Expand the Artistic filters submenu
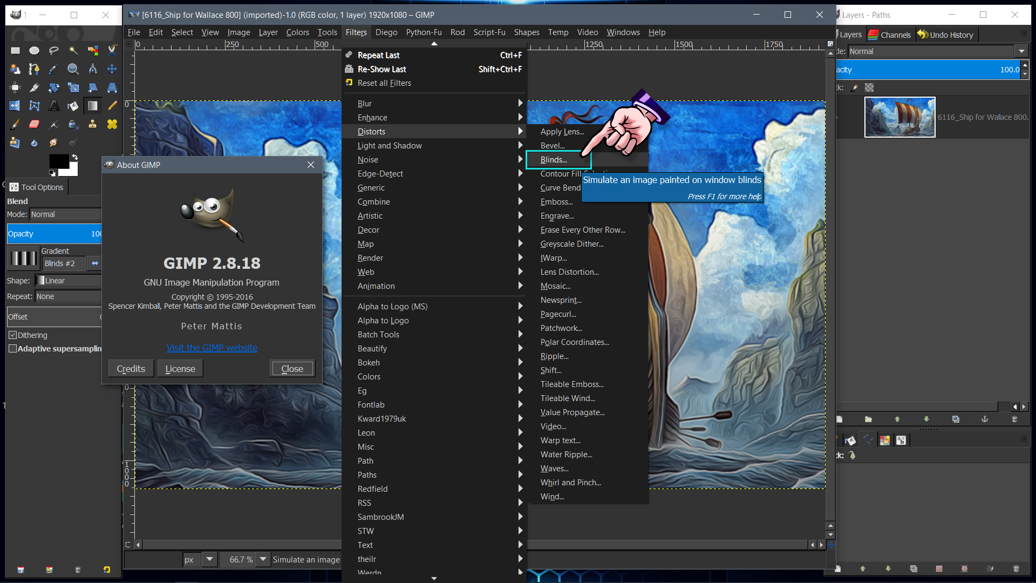Image resolution: width=1036 pixels, height=583 pixels. coord(434,215)
